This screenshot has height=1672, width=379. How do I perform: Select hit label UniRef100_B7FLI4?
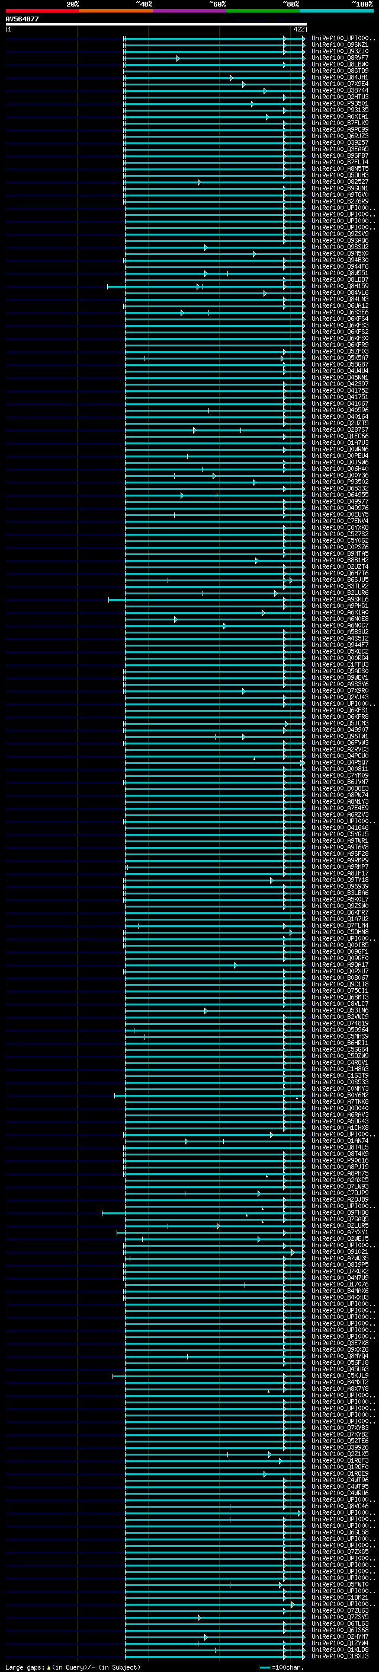pyautogui.click(x=340, y=163)
